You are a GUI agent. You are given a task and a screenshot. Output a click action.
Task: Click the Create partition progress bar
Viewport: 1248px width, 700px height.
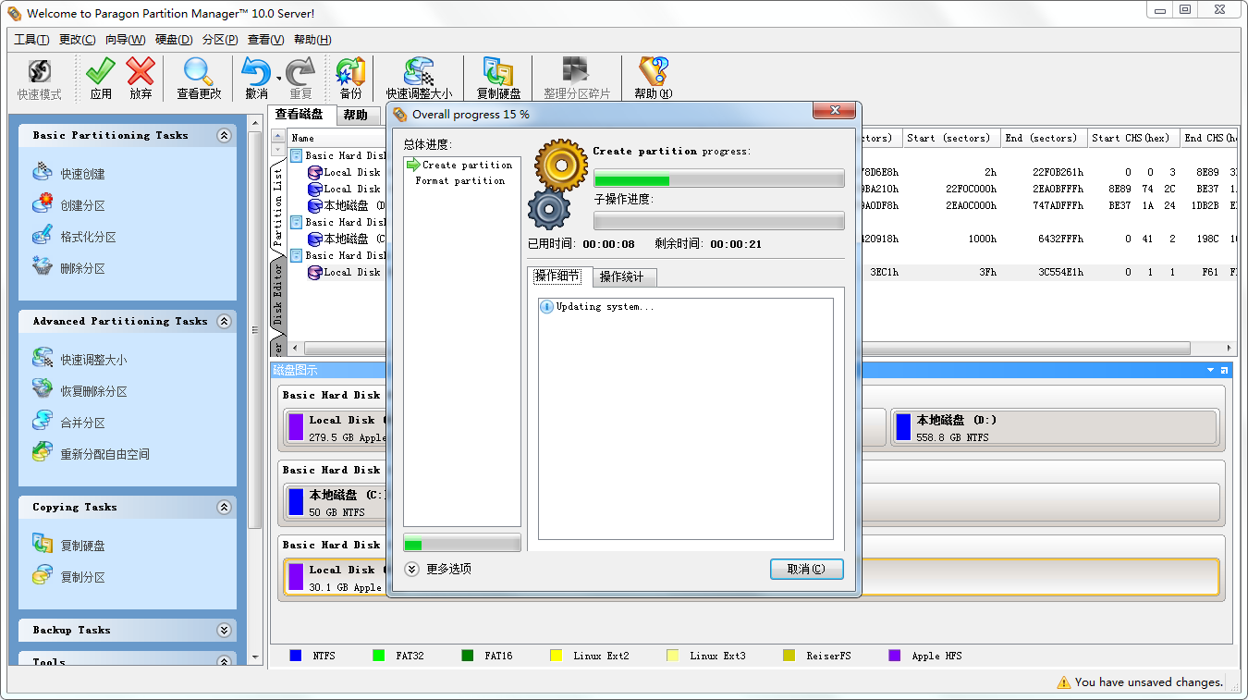[x=719, y=179]
